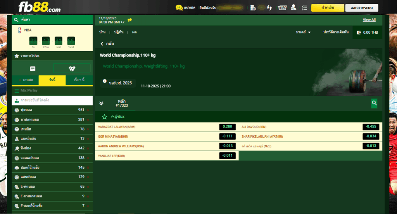Open the ผล results menu item
This screenshot has height=214, width=397.
point(134,32)
